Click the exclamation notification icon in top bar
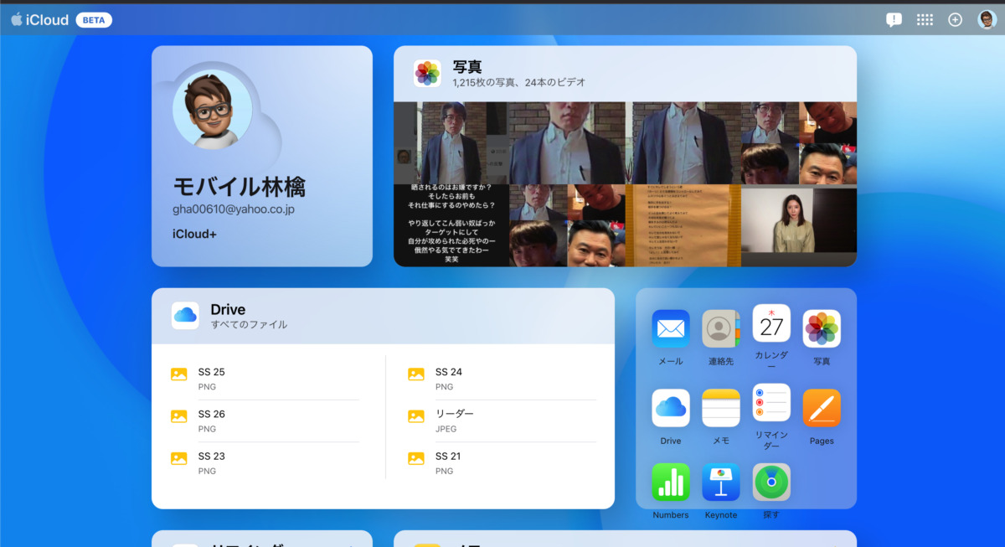Screen dimensions: 1005x547 [x=894, y=19]
